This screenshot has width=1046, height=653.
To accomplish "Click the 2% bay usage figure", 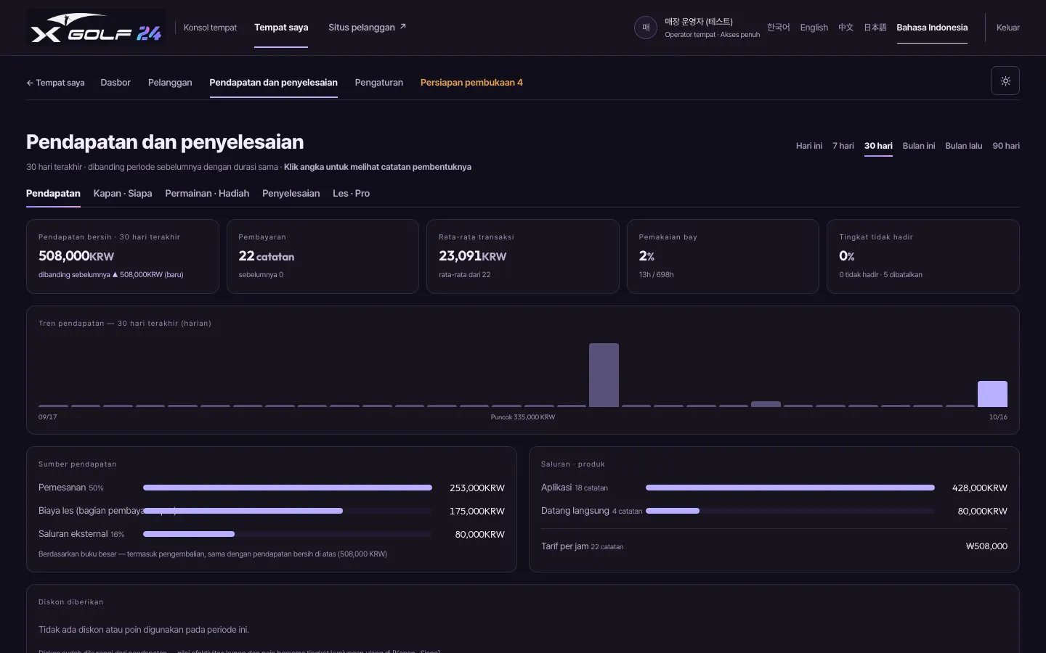I will coord(646,256).
